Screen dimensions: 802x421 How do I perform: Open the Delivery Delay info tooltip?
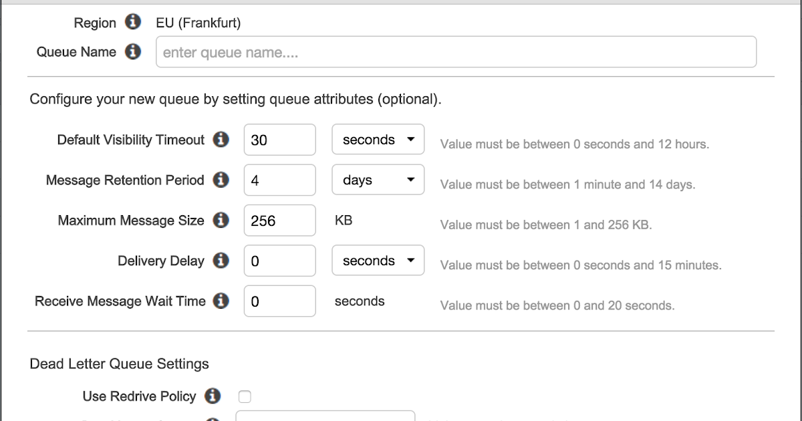click(221, 261)
